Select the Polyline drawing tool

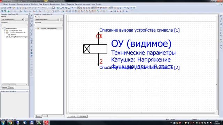(32, 18)
